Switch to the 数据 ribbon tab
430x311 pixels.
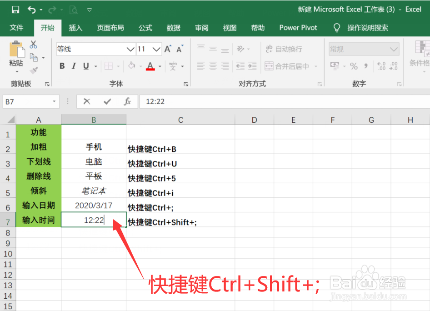[x=173, y=28]
